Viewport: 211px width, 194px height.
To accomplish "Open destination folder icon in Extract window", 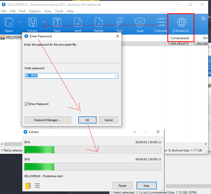I will (28, 186).
